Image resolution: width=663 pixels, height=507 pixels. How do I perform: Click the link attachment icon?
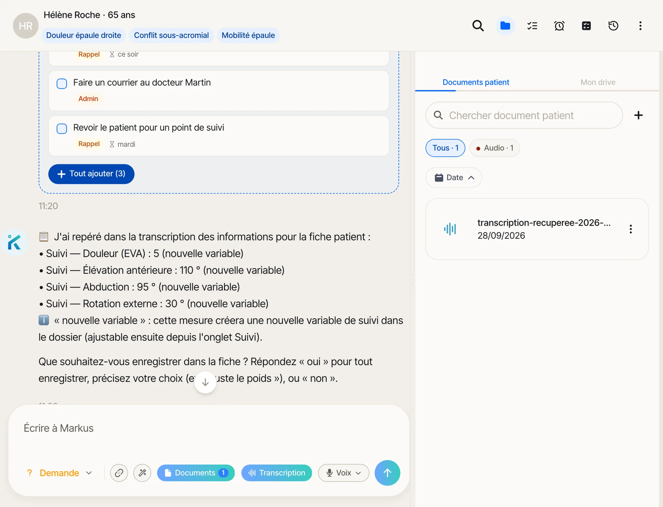[119, 473]
